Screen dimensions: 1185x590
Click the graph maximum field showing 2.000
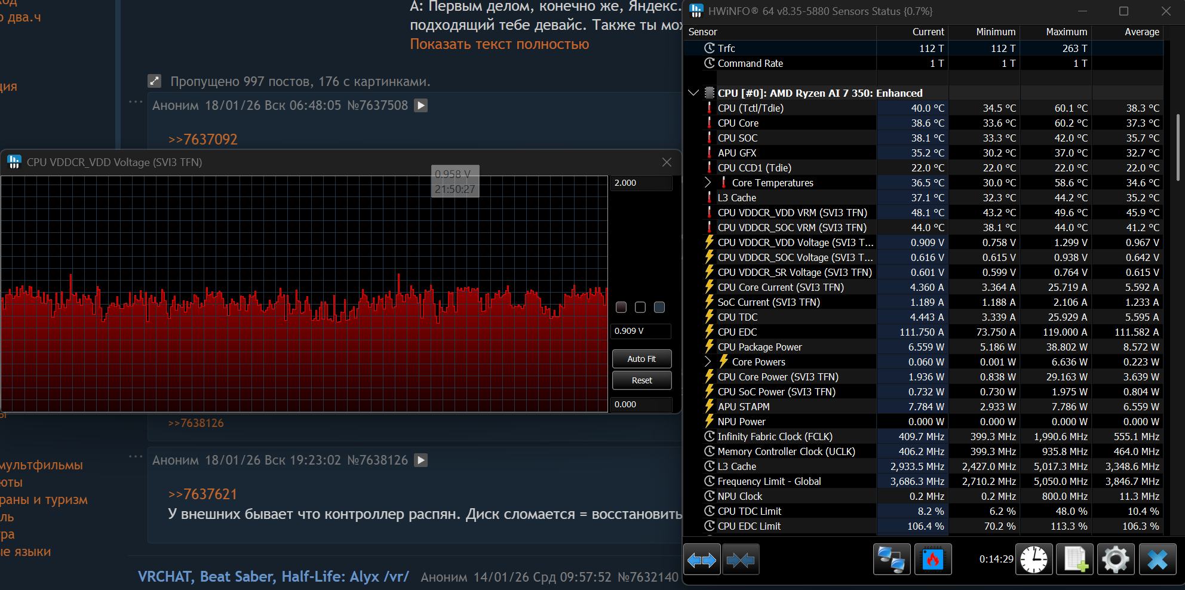641,183
